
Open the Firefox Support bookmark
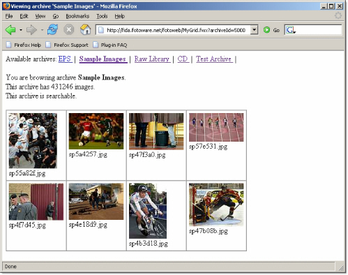pos(67,45)
